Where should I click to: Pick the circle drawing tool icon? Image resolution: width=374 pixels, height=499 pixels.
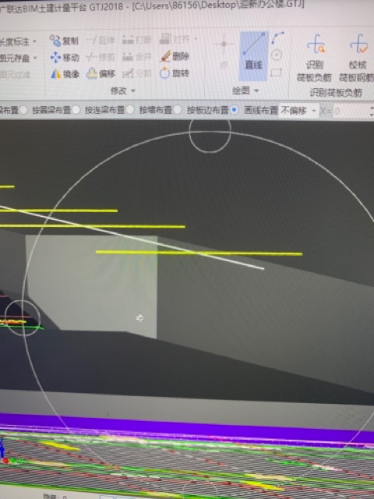point(277,55)
